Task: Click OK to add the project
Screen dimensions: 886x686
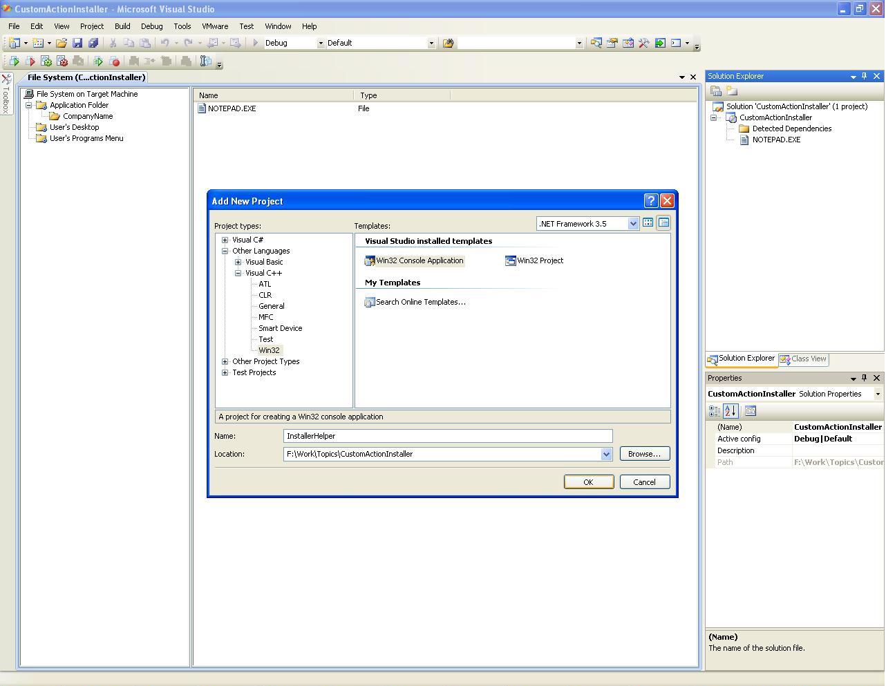Action: point(588,482)
